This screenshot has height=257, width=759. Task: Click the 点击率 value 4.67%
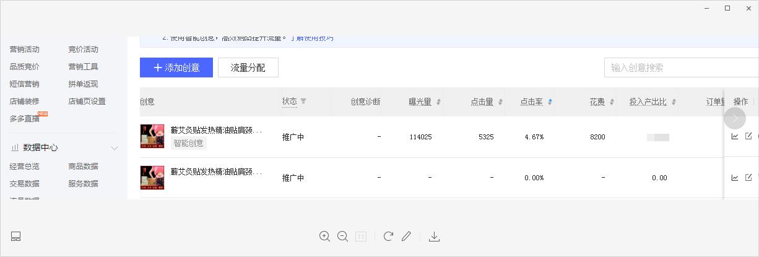(534, 137)
